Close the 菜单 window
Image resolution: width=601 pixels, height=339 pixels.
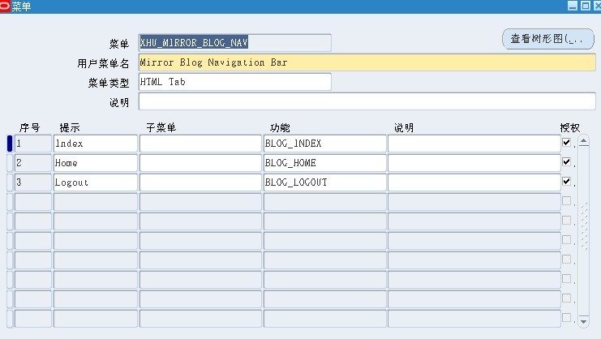click(595, 6)
